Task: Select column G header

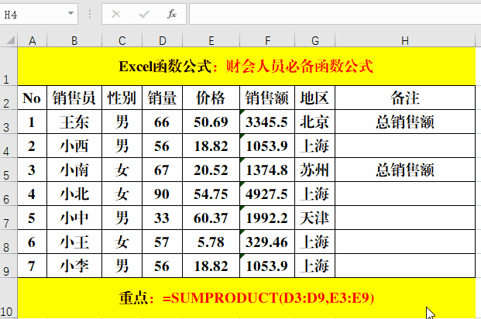Action: pyautogui.click(x=315, y=40)
